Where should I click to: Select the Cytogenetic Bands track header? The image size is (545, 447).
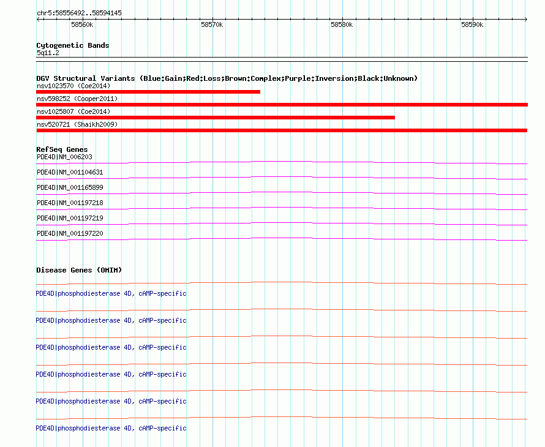(73, 45)
